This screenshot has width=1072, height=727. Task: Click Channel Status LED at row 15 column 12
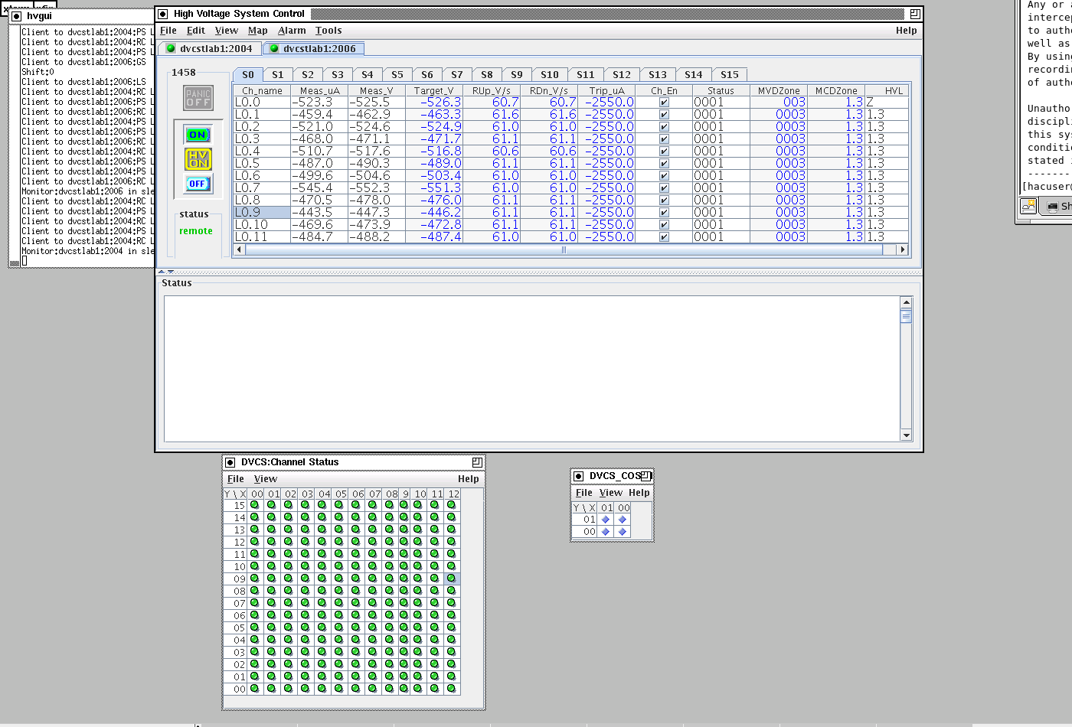452,505
